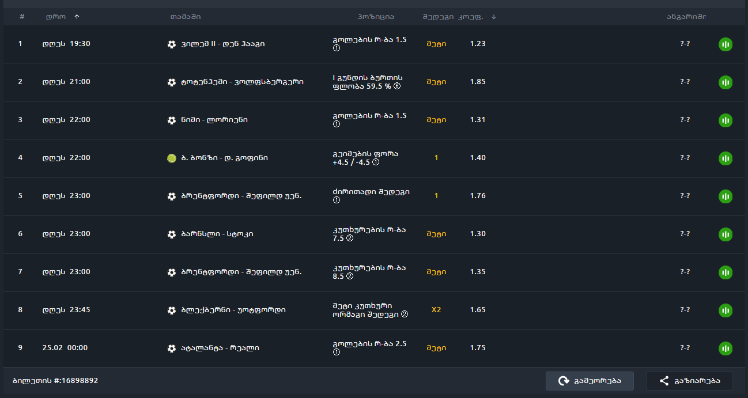The width and height of the screenshot is (748, 398).
Task: Click the soccer ball icon beside ვილემ II - დენ ჰააგი
Action: pos(172,44)
